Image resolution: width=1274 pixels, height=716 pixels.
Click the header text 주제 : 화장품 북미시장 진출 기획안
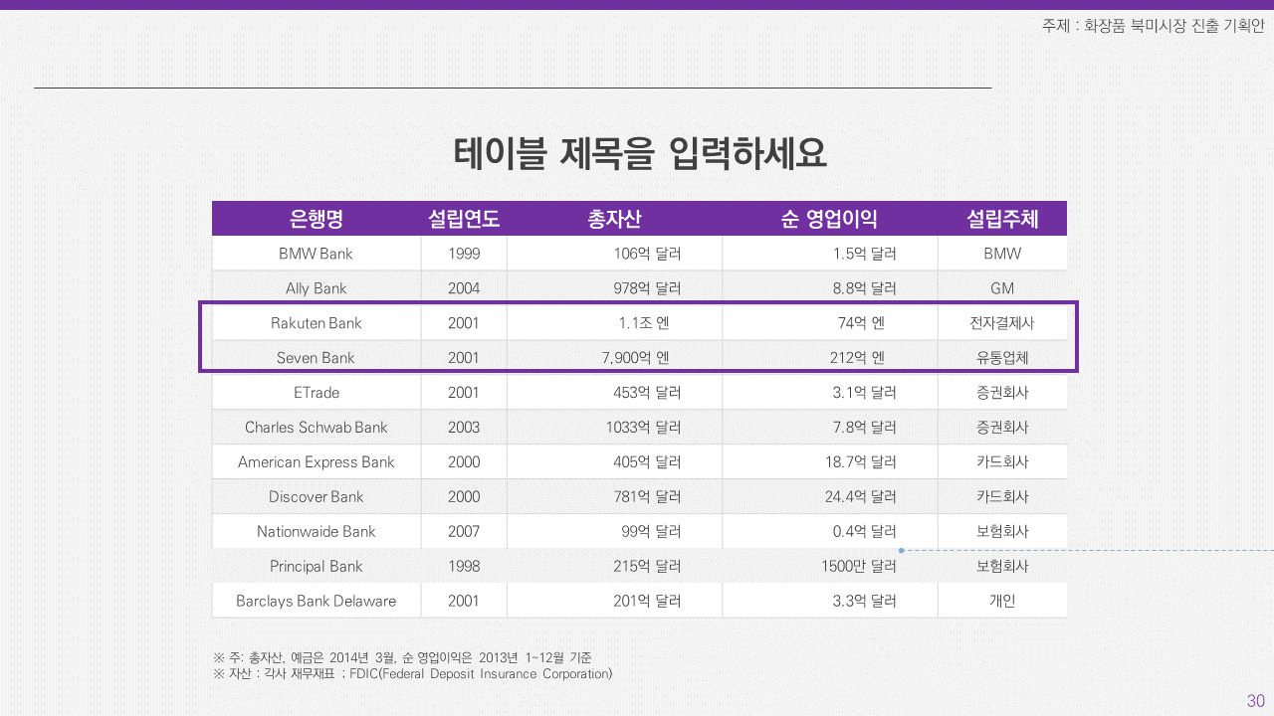pyautogui.click(x=1153, y=27)
